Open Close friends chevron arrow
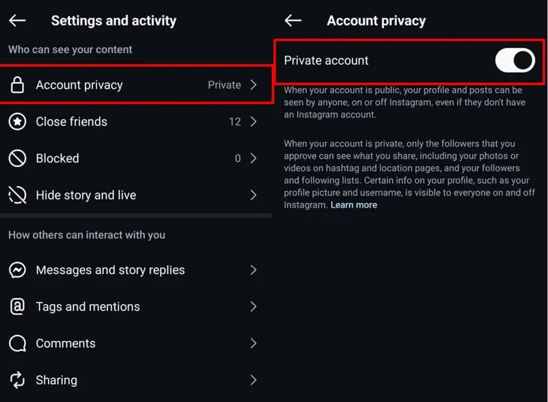The width and height of the screenshot is (548, 402). tap(254, 122)
